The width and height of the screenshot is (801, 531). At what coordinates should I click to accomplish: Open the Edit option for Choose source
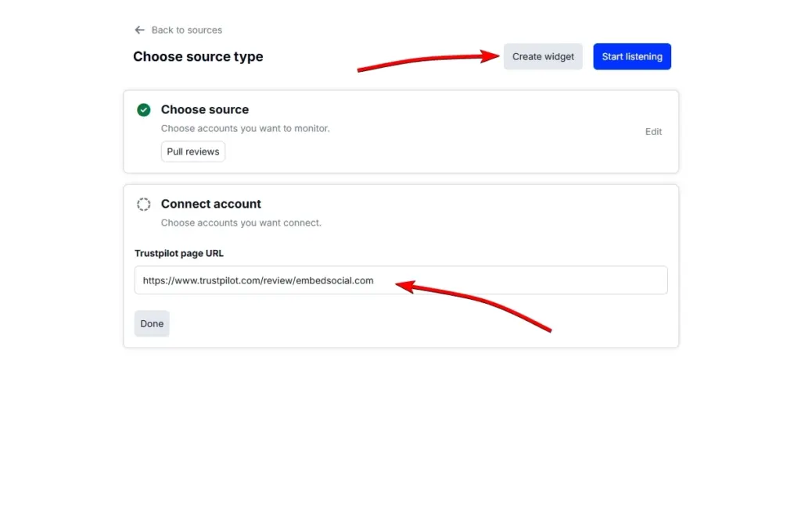coord(653,131)
